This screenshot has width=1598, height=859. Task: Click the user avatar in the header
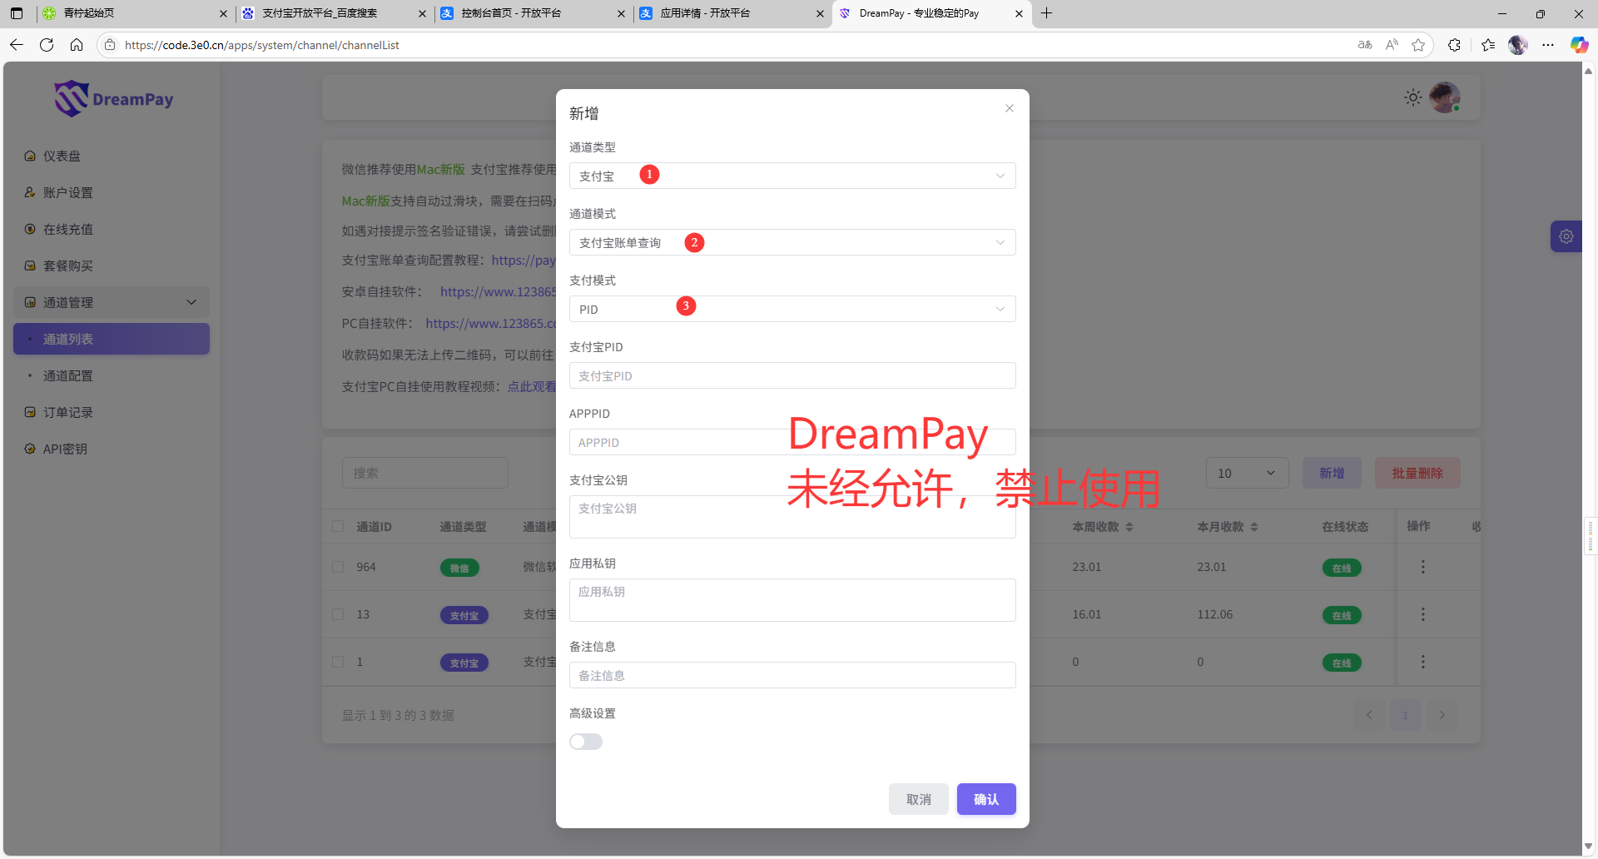[1444, 98]
